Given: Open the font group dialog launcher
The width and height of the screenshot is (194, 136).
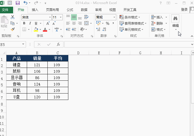Looking at the screenshot, I should click(62, 36).
